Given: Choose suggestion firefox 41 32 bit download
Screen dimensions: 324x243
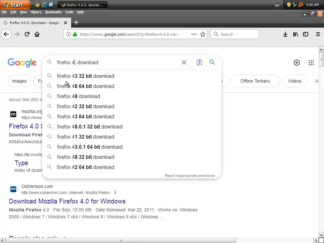Looking at the screenshot, I should 132,137.
